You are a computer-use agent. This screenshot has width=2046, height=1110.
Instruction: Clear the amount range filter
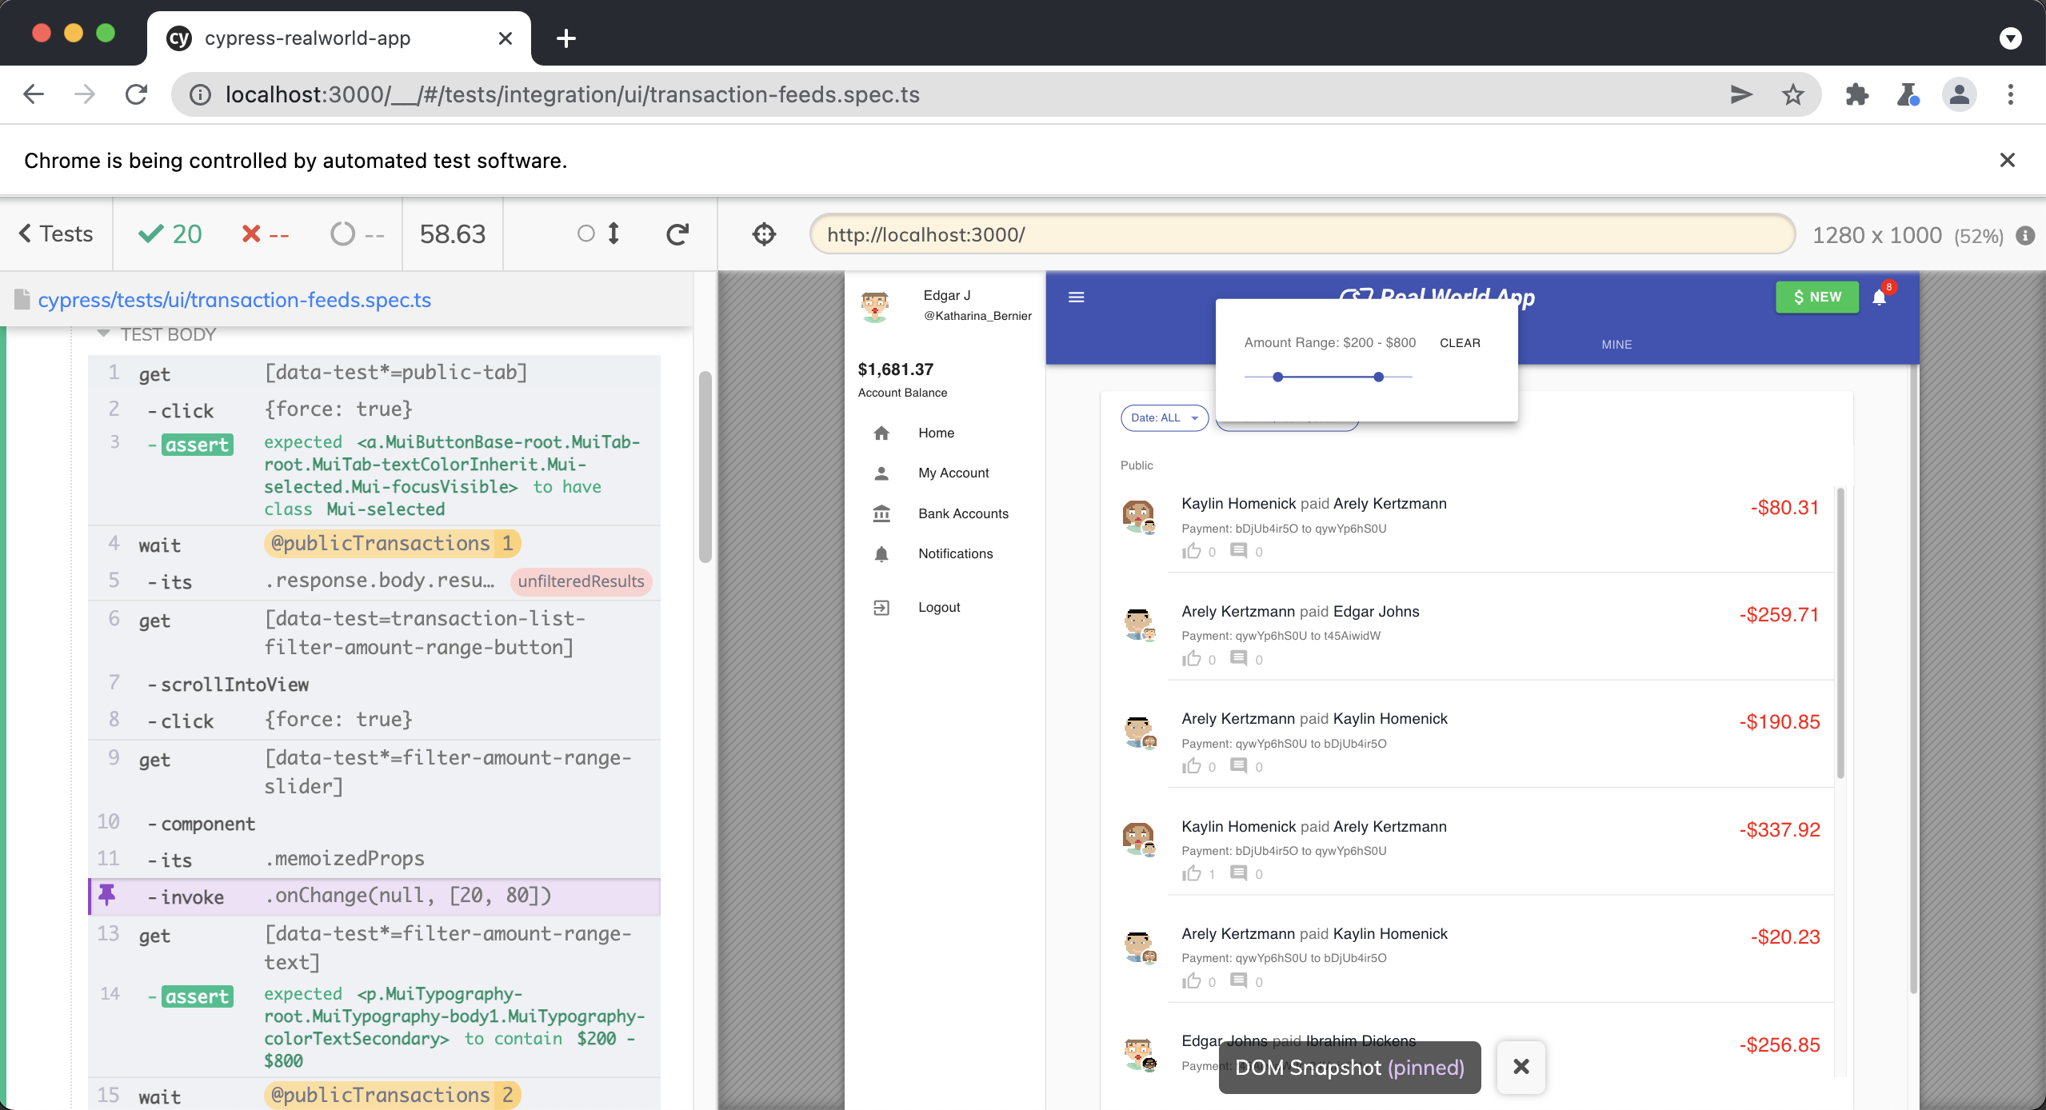[x=1460, y=343]
